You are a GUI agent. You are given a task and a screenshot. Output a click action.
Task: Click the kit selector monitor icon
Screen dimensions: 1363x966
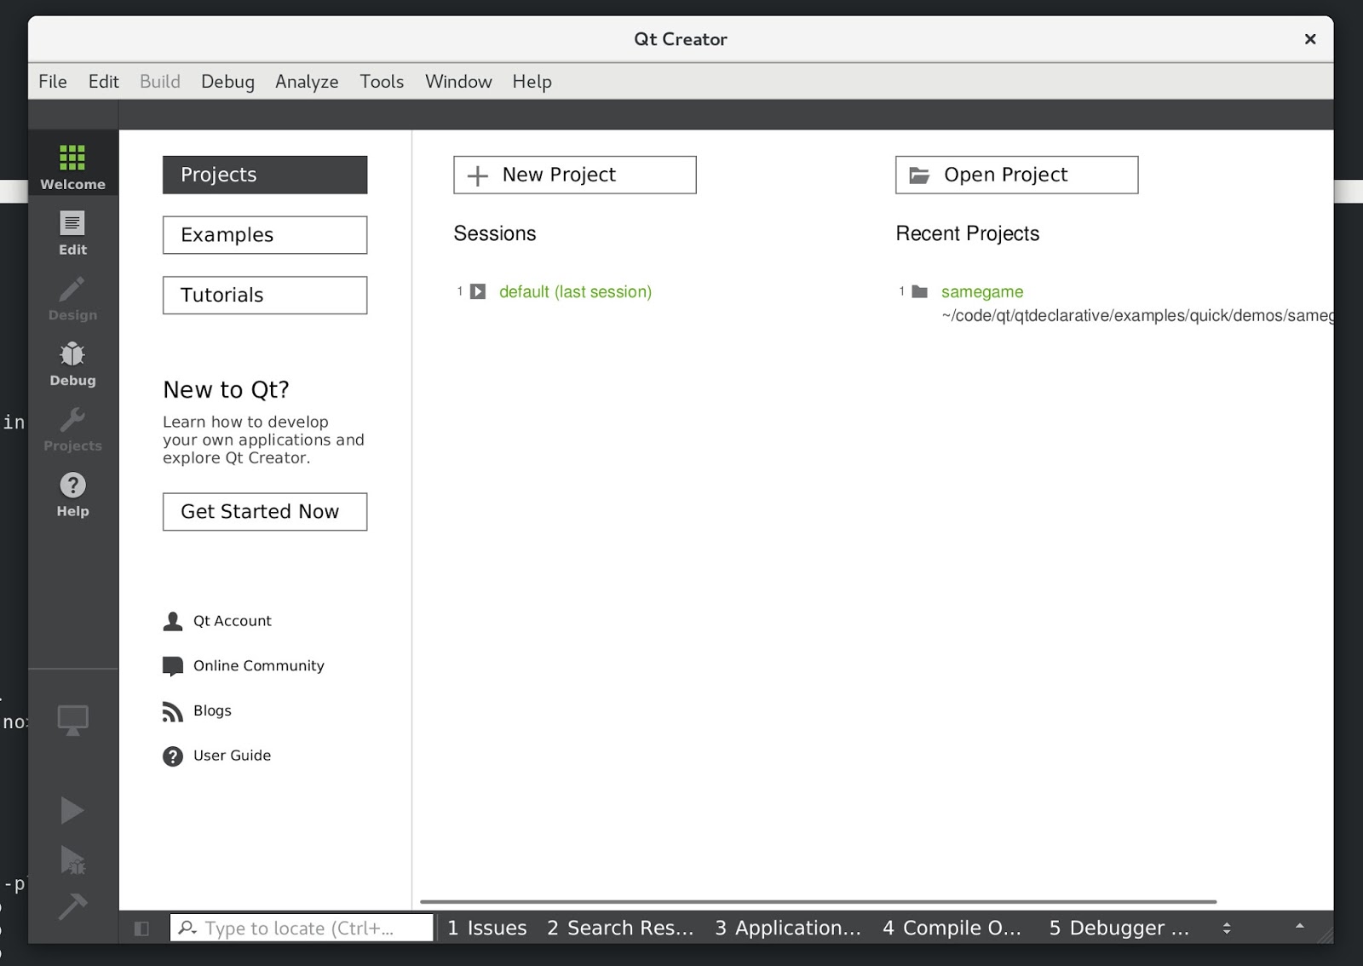[x=72, y=718]
